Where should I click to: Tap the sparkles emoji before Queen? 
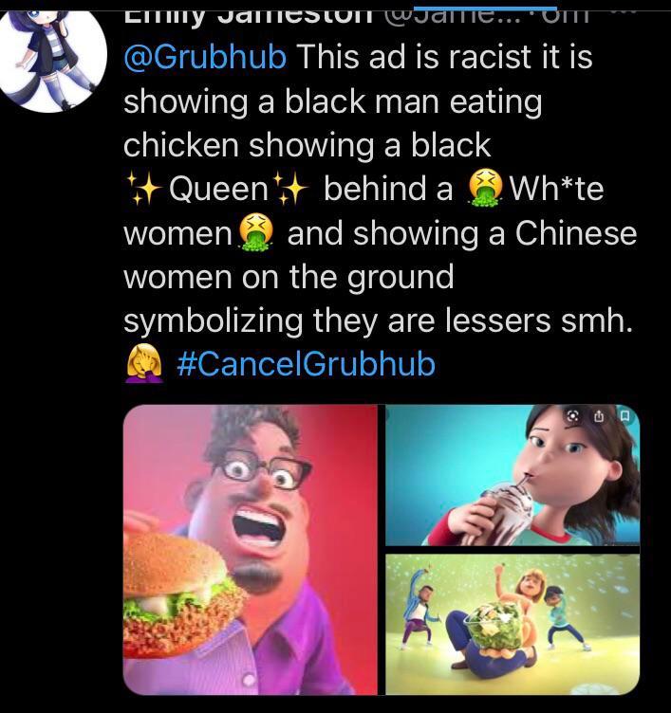point(143,189)
